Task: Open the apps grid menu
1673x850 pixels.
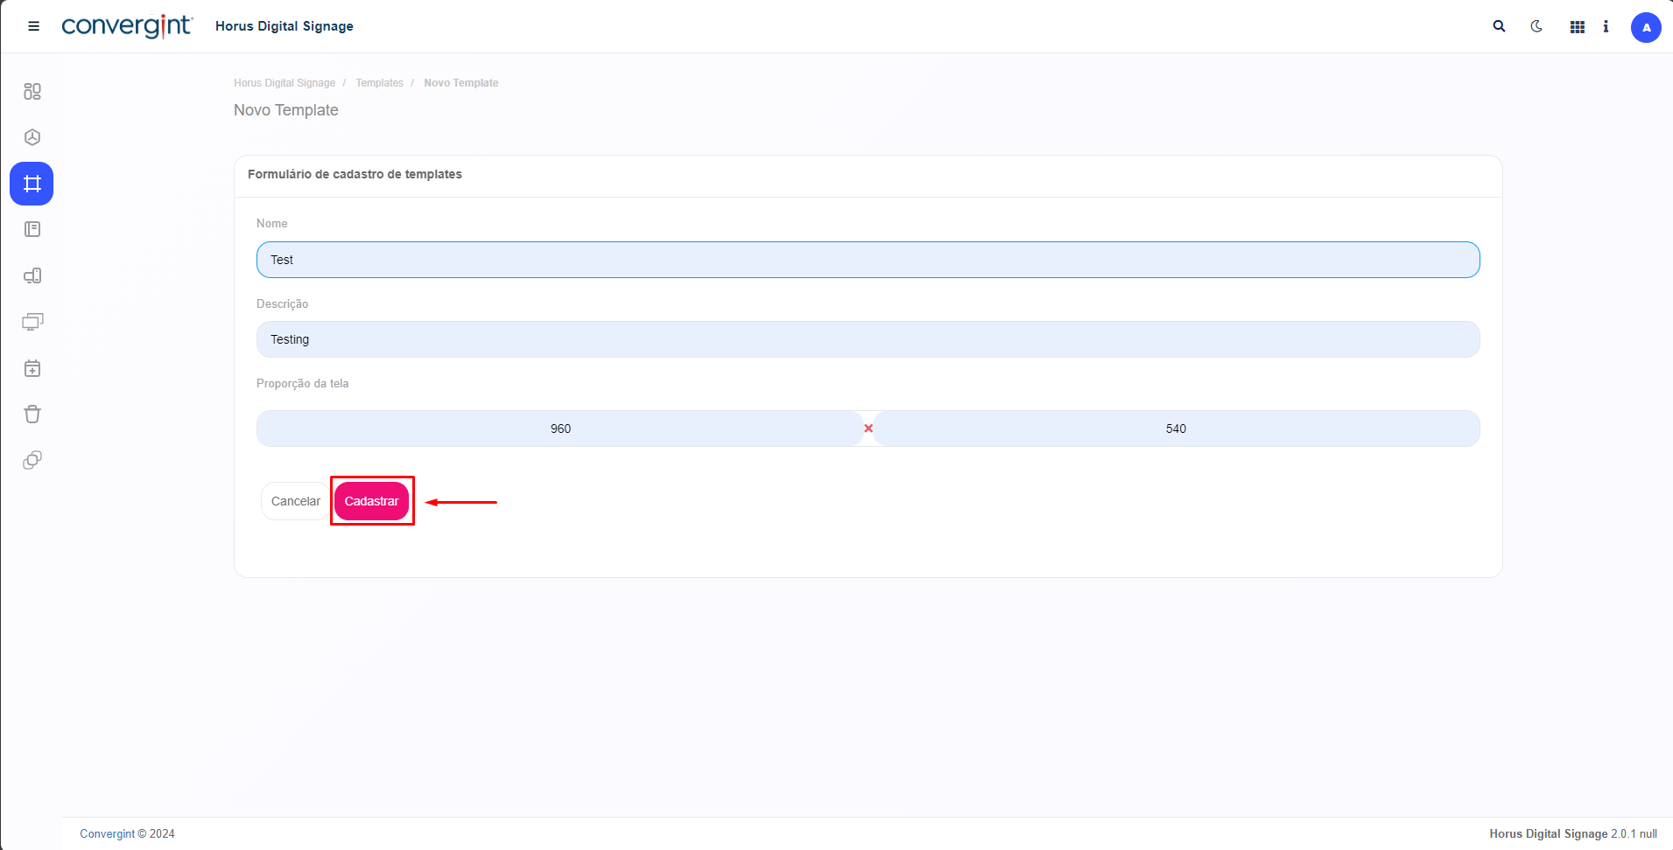Action: [x=1577, y=27]
